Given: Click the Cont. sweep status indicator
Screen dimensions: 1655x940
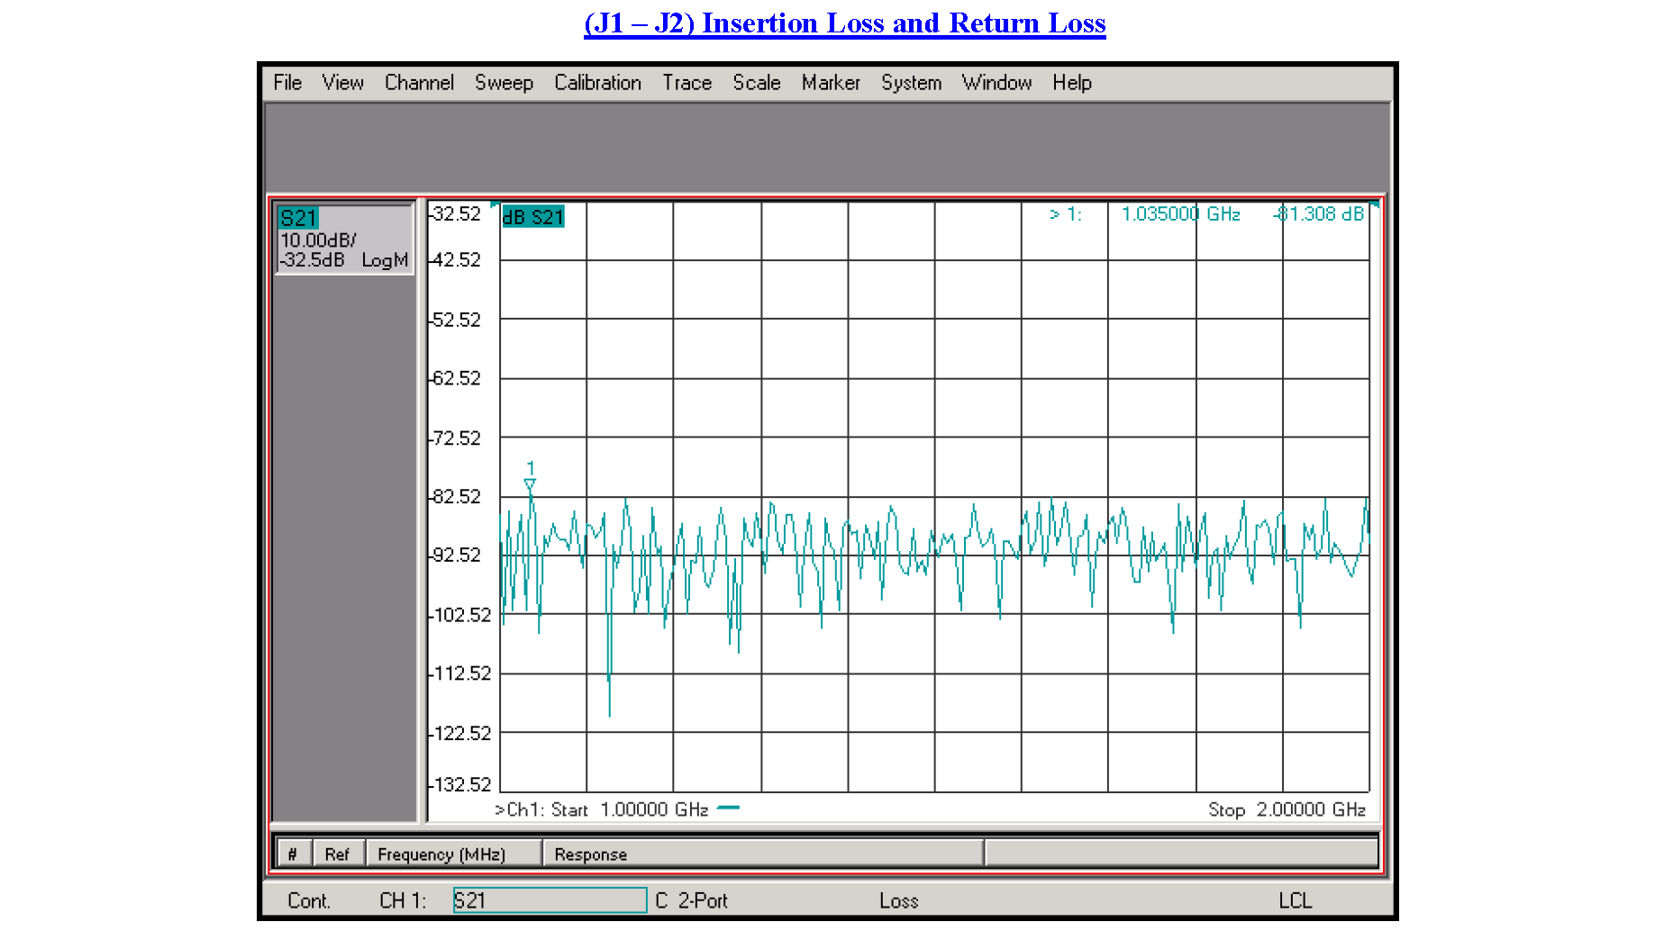Looking at the screenshot, I should click(x=310, y=900).
